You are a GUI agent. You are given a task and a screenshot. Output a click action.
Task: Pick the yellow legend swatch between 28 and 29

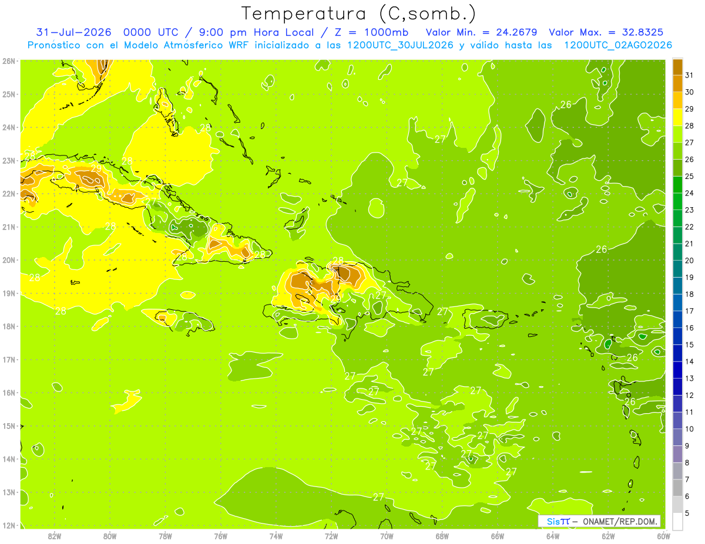tap(677, 117)
